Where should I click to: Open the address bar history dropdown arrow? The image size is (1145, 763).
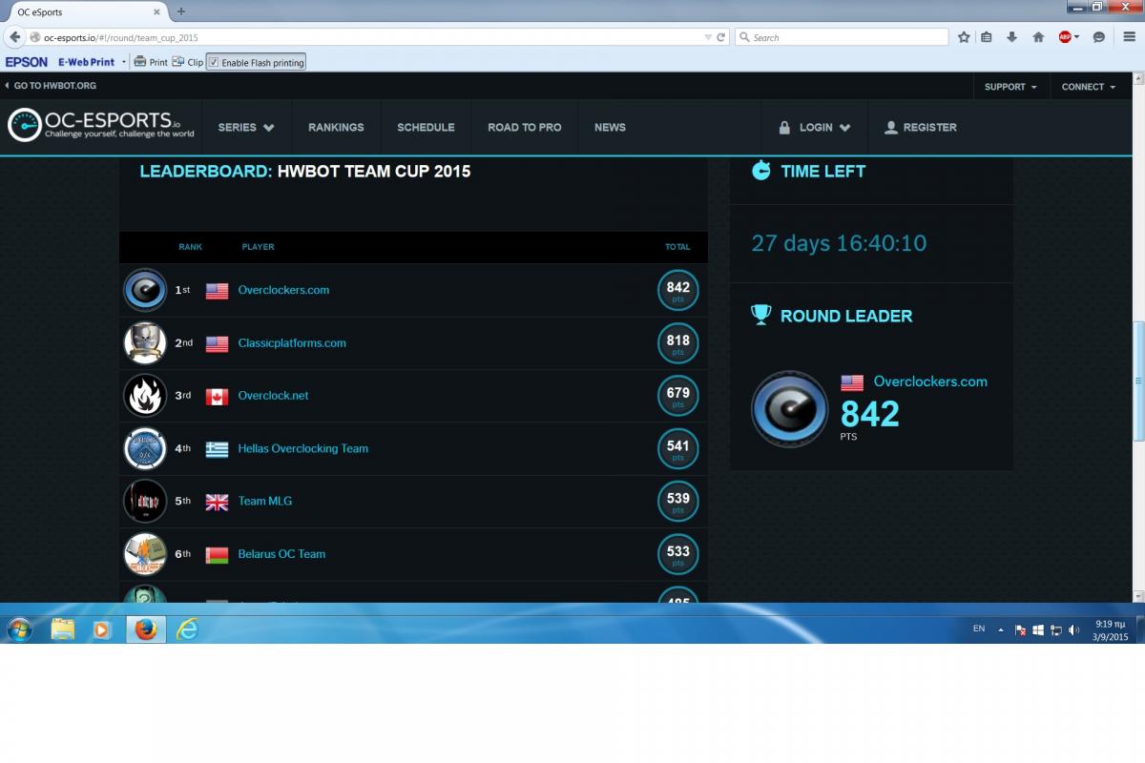point(708,37)
